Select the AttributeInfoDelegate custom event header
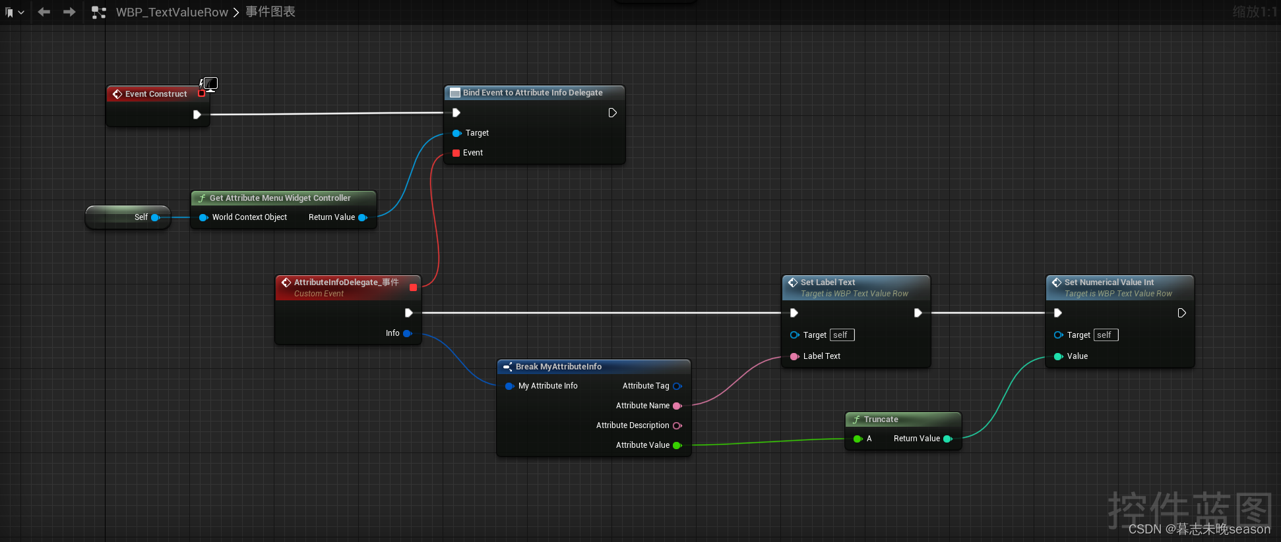Screen dimensions: 1281x542 click(x=348, y=287)
